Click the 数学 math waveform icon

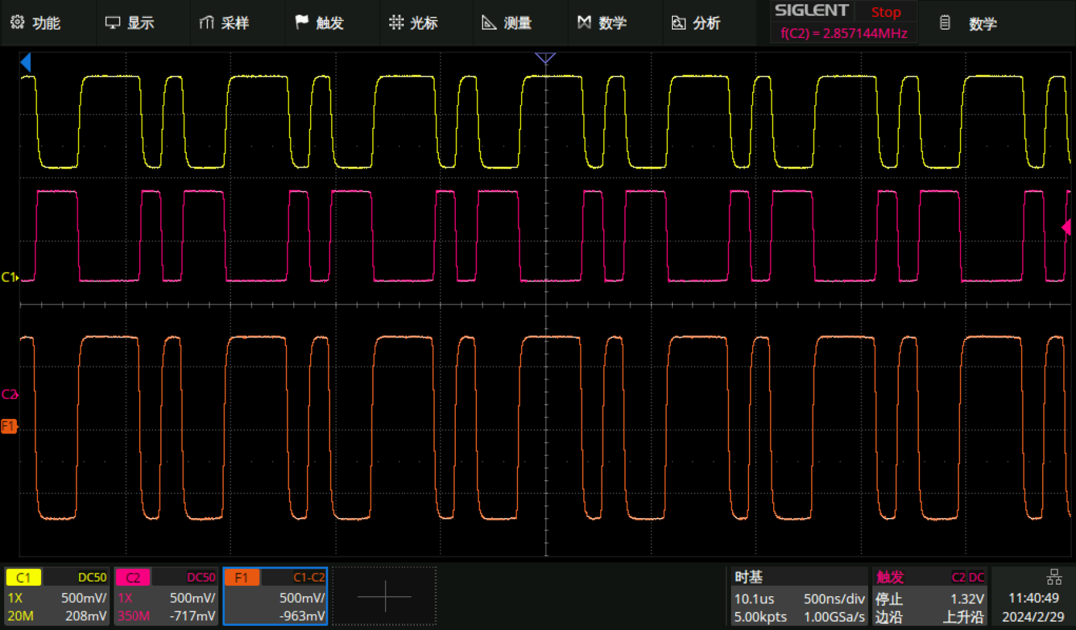tap(584, 23)
